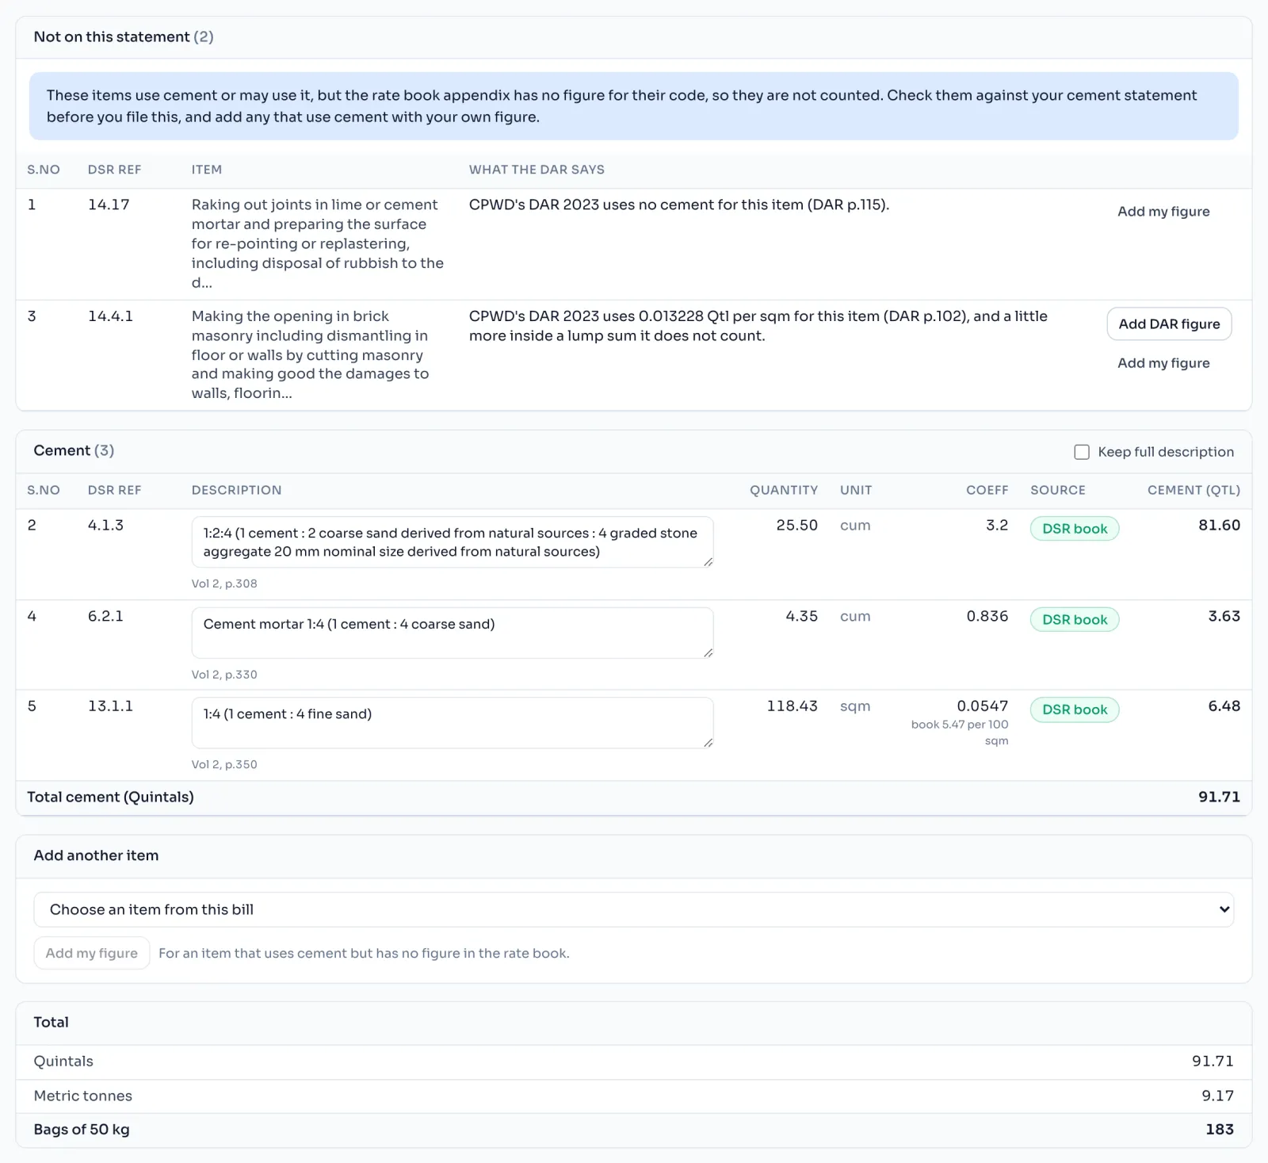Click Add my figure for item 14.4.1
Viewport: 1268px width, 1163px height.
[1163, 363]
